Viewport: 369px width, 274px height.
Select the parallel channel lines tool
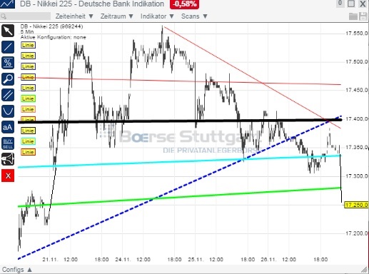pos(8,95)
